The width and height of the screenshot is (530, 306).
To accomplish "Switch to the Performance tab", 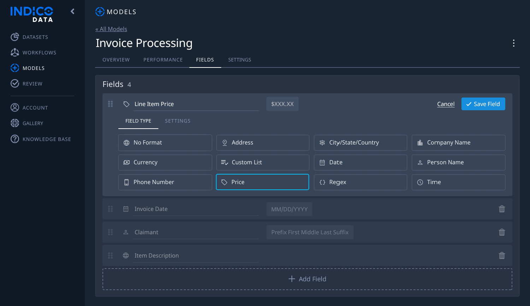I will tap(163, 60).
